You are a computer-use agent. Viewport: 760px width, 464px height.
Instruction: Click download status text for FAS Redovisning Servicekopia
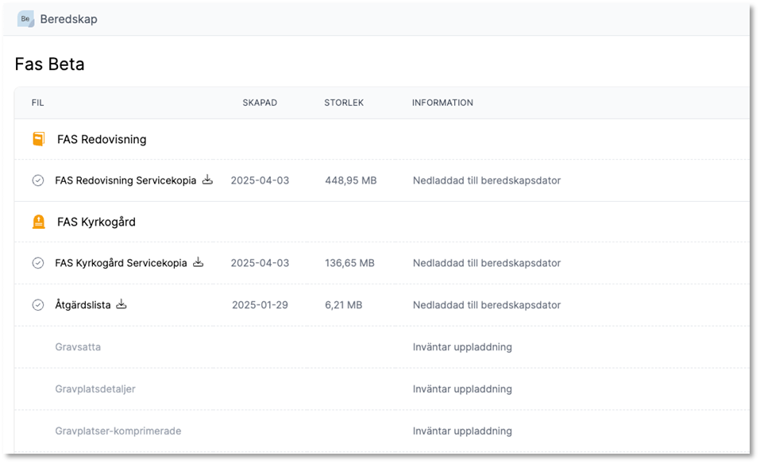pyautogui.click(x=487, y=180)
